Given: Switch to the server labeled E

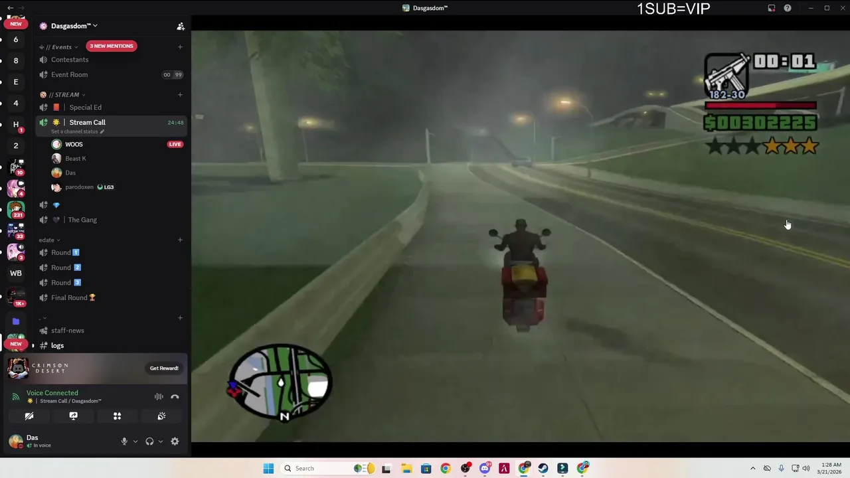Looking at the screenshot, I should pyautogui.click(x=16, y=82).
